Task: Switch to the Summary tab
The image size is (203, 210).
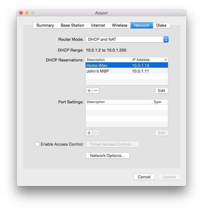Action: tap(45, 25)
